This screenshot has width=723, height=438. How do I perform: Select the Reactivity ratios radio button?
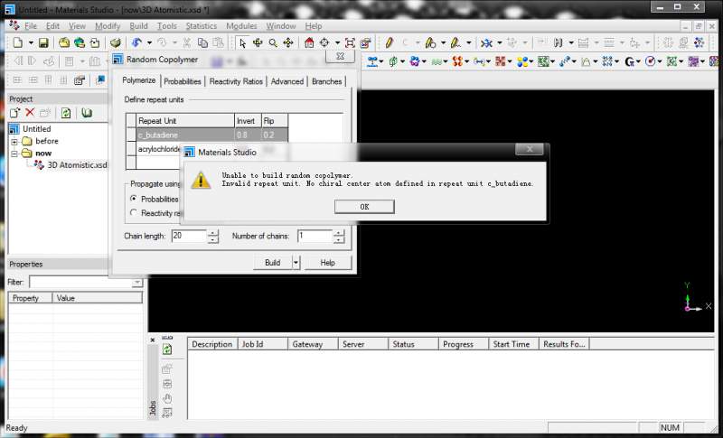coord(134,212)
